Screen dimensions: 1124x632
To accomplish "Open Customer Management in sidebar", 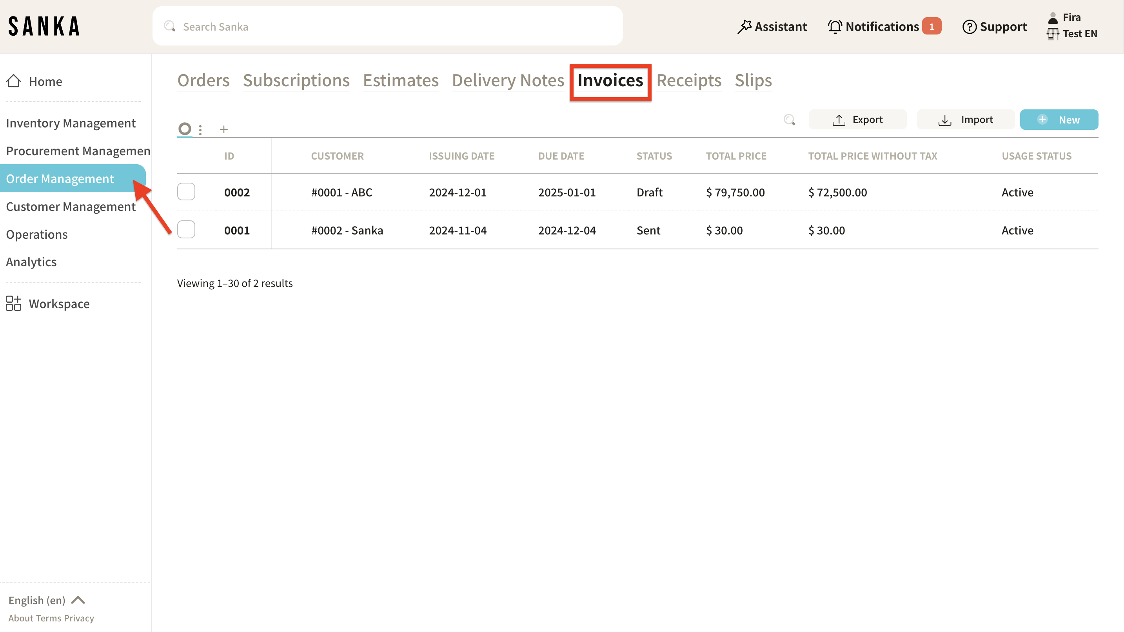I will 71,207.
